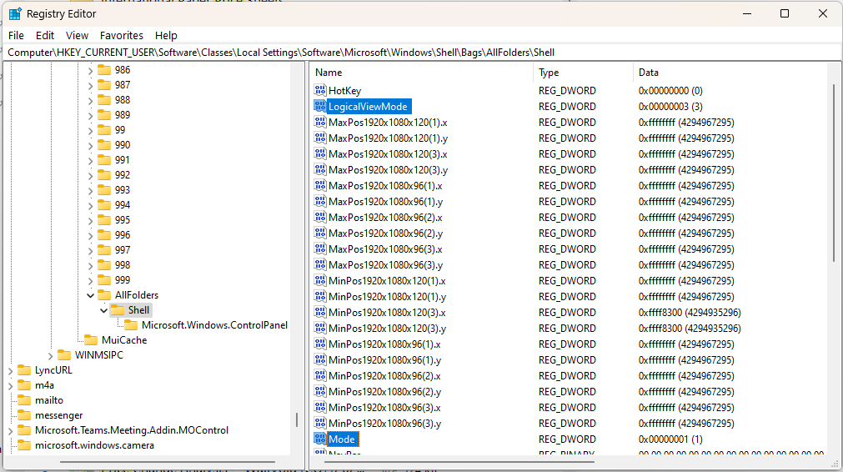Click icon of MinPos1920x1080x120(1).x value
This screenshot has height=472, width=843.
[320, 281]
